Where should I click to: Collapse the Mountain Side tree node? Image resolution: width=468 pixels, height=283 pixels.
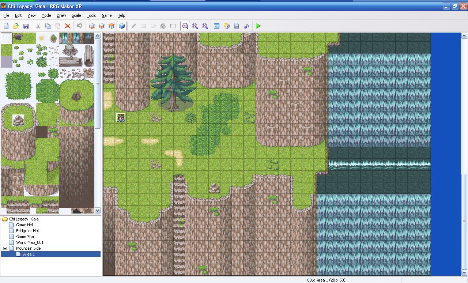point(5,248)
